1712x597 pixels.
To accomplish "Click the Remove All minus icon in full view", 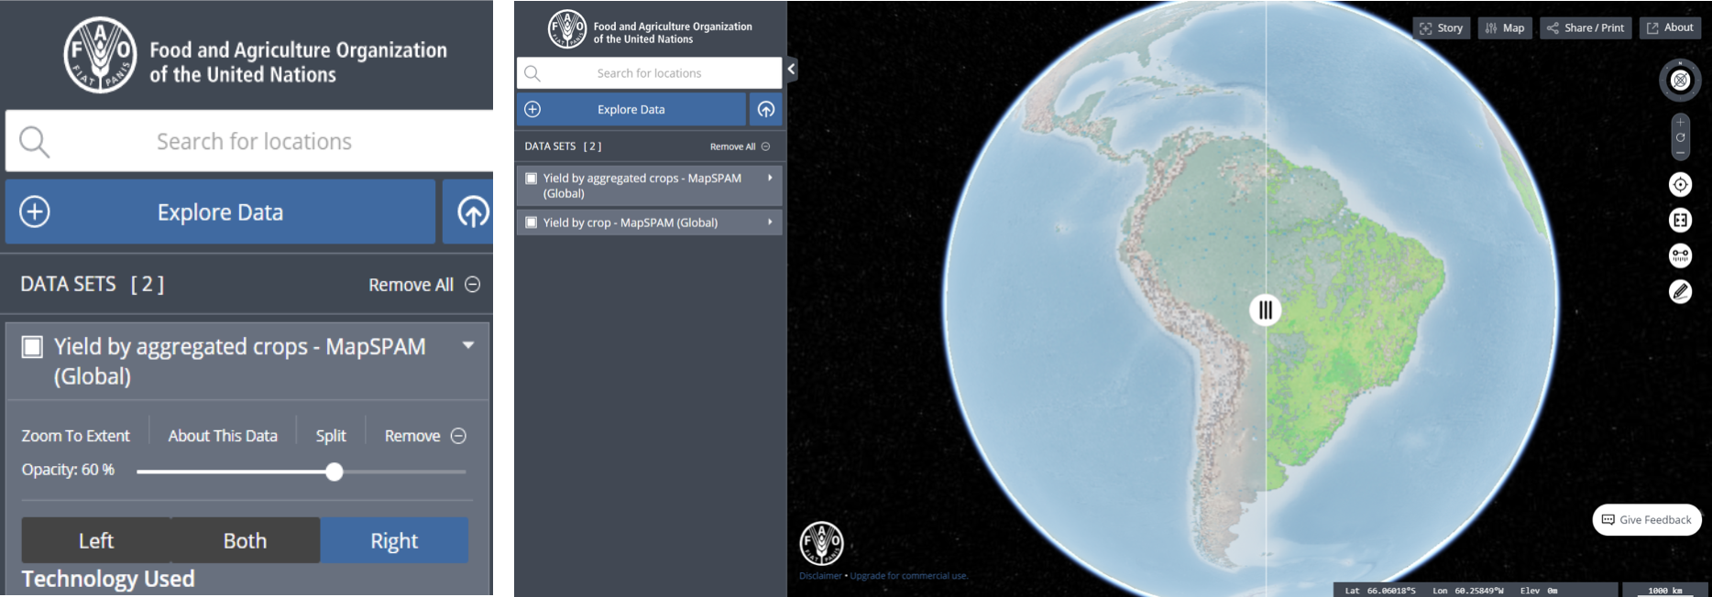I will [765, 147].
